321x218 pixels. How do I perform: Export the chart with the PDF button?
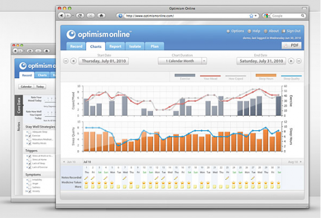click(x=291, y=45)
